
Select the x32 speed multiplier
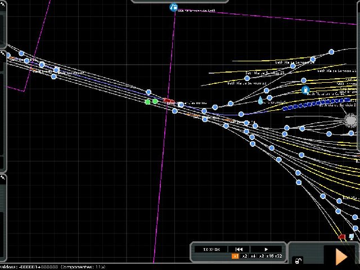[x=280, y=256]
